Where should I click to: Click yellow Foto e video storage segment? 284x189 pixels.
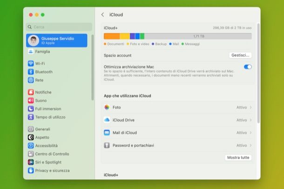click(x=125, y=36)
